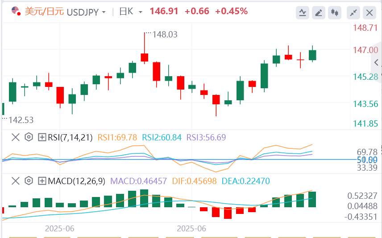
Task: Click the 148.03 high price marker
Action: coord(162,34)
